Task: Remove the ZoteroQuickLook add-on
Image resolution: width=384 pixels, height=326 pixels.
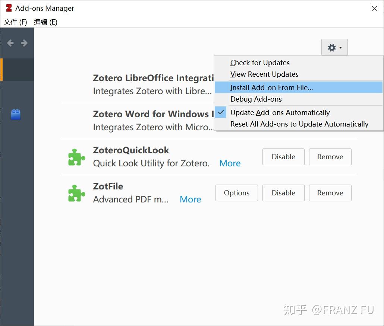Action: 330,157
